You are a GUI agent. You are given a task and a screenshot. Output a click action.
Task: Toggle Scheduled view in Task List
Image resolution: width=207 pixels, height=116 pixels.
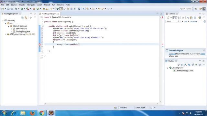coord(179,17)
